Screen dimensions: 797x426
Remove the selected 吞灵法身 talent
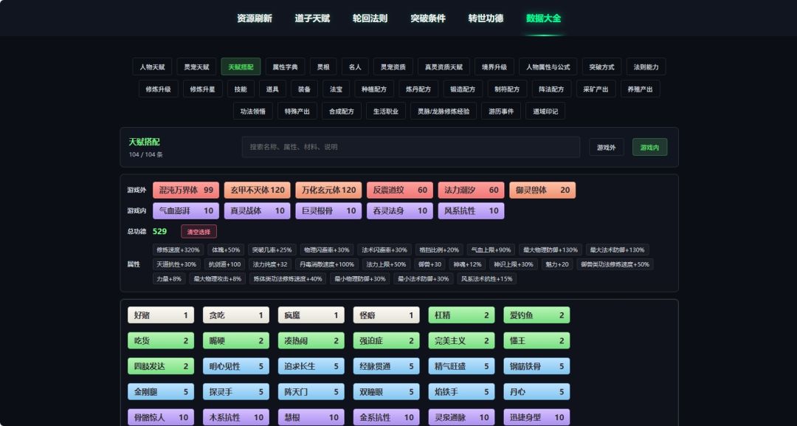pyautogui.click(x=400, y=211)
